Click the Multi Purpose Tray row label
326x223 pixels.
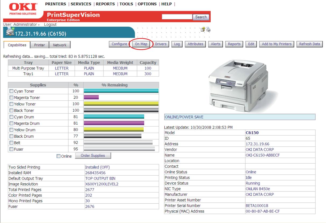28,68
